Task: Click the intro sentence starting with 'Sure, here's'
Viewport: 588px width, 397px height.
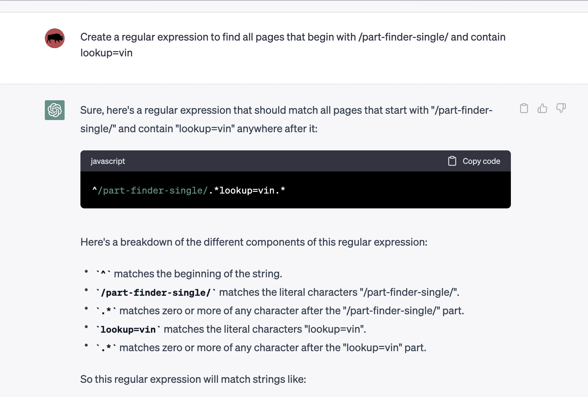Action: [286, 119]
